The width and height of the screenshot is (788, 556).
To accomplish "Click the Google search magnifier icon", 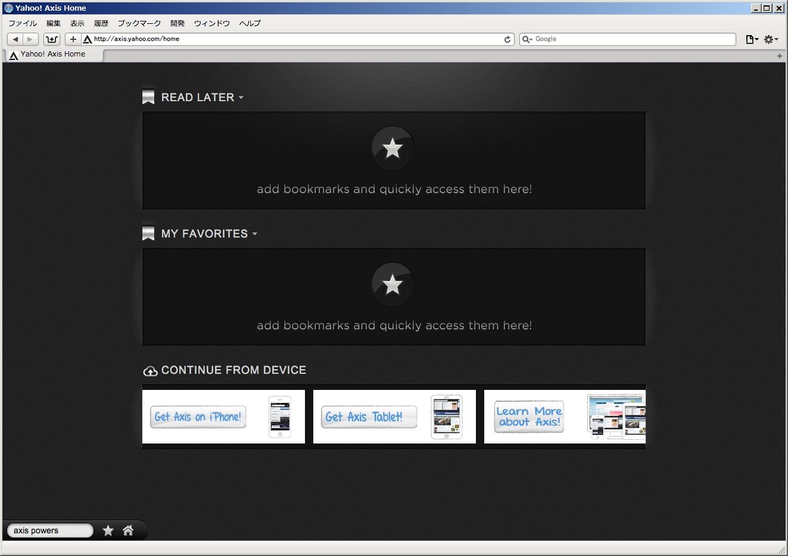I will 527,39.
